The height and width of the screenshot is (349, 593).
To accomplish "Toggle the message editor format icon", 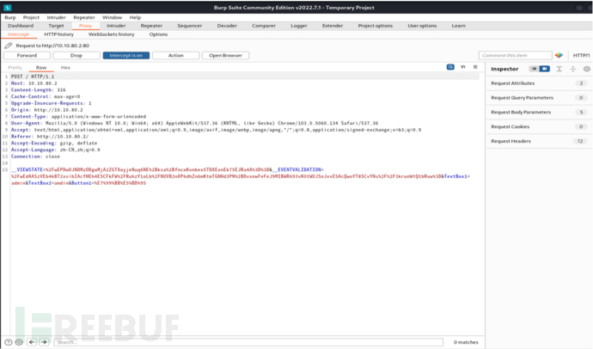I will (x=450, y=67).
